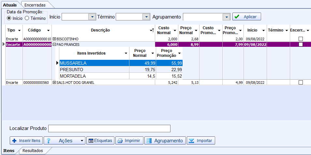Collapse the PAO FRANCES row
The image size is (311, 155).
tap(54, 45)
